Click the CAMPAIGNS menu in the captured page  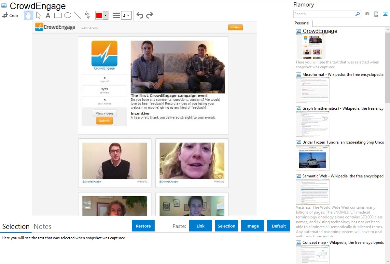(x=90, y=28)
